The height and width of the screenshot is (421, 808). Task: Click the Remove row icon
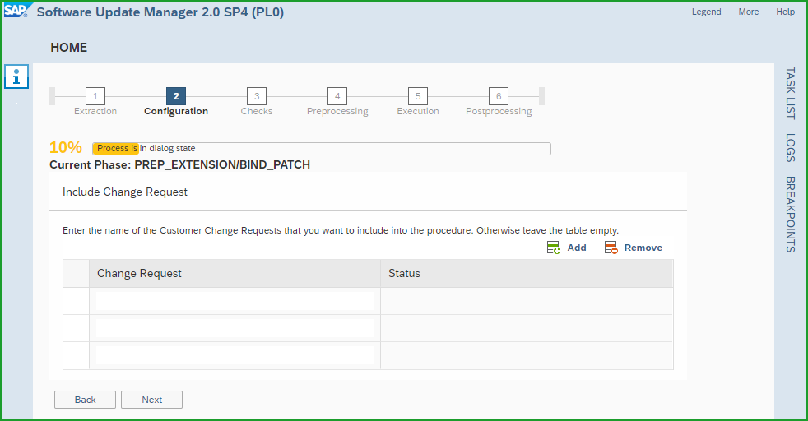click(611, 248)
